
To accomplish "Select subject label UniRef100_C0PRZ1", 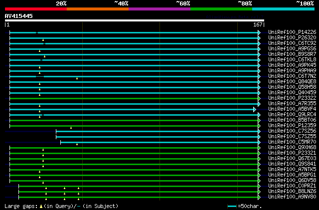I will 292,186.
